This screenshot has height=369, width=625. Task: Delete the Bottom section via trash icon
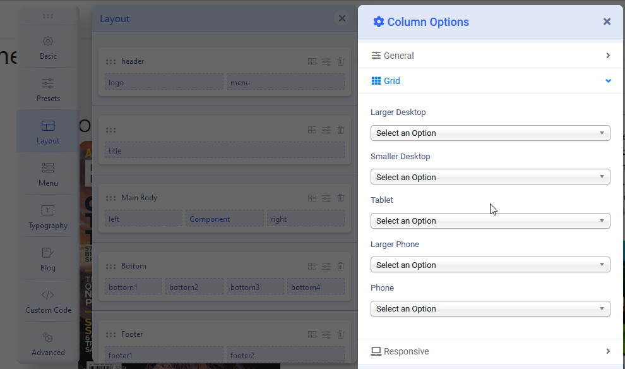341,266
